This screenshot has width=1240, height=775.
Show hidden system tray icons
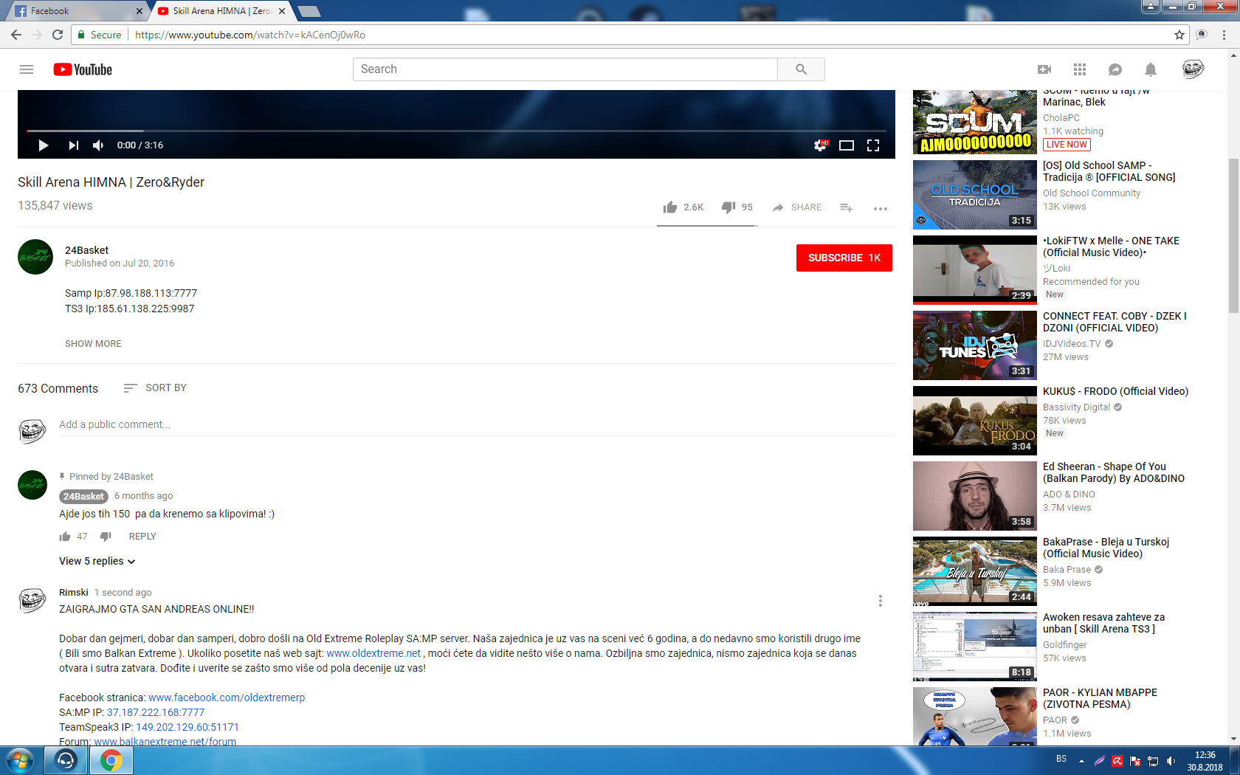pyautogui.click(x=1081, y=761)
